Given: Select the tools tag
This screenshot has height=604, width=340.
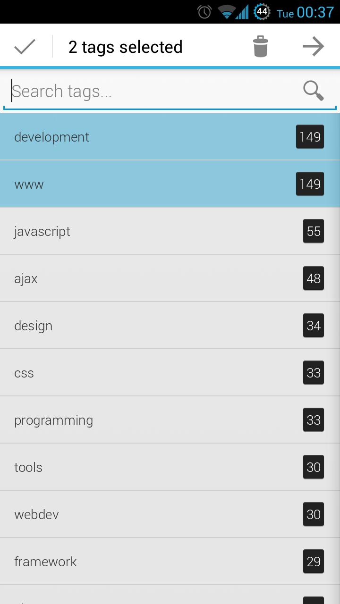Looking at the screenshot, I should (142, 467).
